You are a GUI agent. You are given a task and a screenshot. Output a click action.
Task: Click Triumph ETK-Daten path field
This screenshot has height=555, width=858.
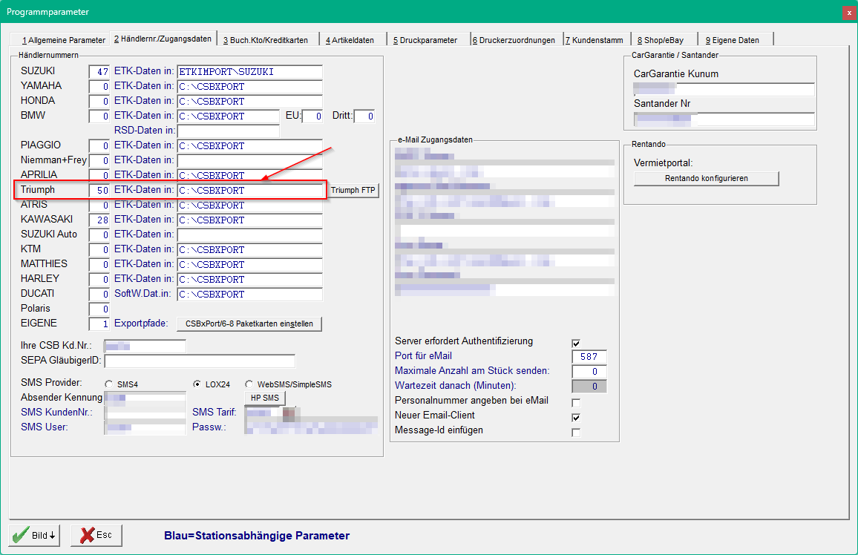tap(249, 190)
